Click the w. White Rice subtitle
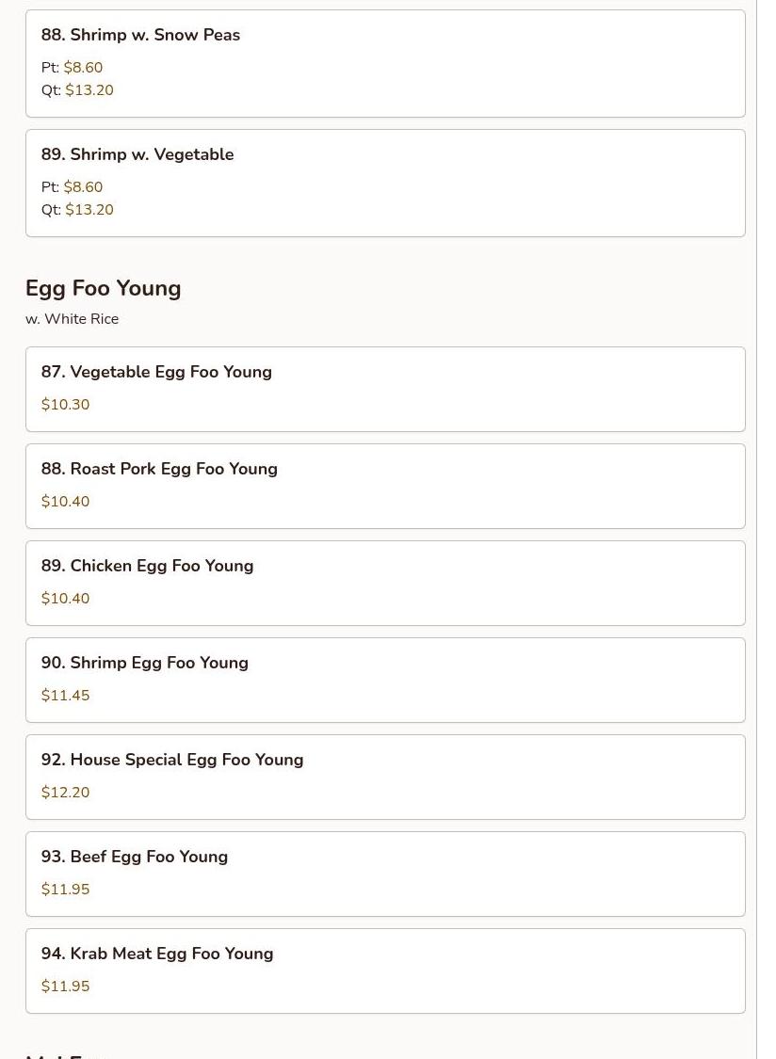 click(x=73, y=319)
